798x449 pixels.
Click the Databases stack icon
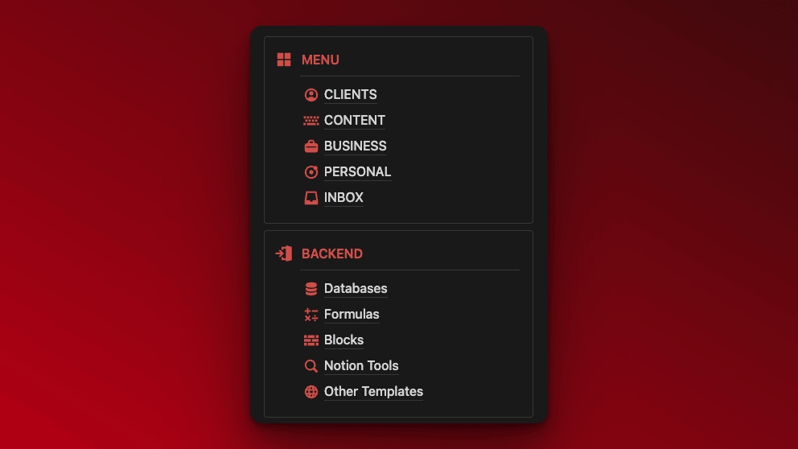click(x=311, y=289)
